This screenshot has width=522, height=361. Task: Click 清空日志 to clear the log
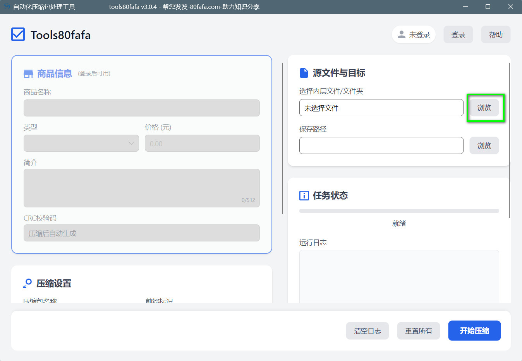click(x=367, y=331)
